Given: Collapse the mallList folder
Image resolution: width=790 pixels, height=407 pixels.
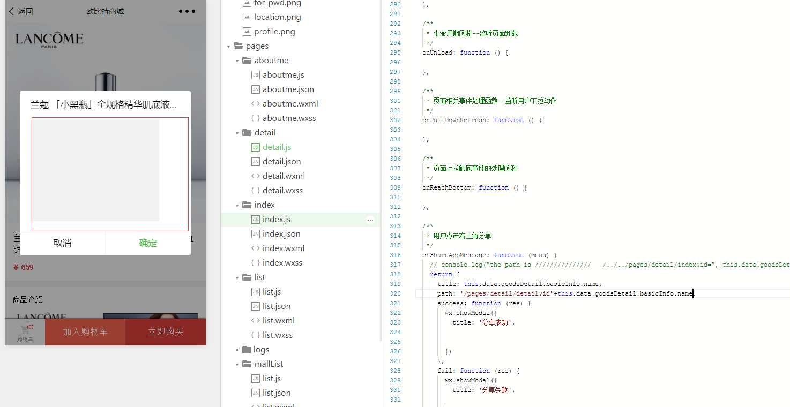Looking at the screenshot, I should pyautogui.click(x=237, y=365).
